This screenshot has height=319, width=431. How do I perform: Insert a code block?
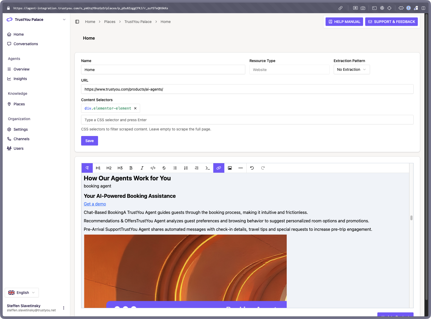208,168
